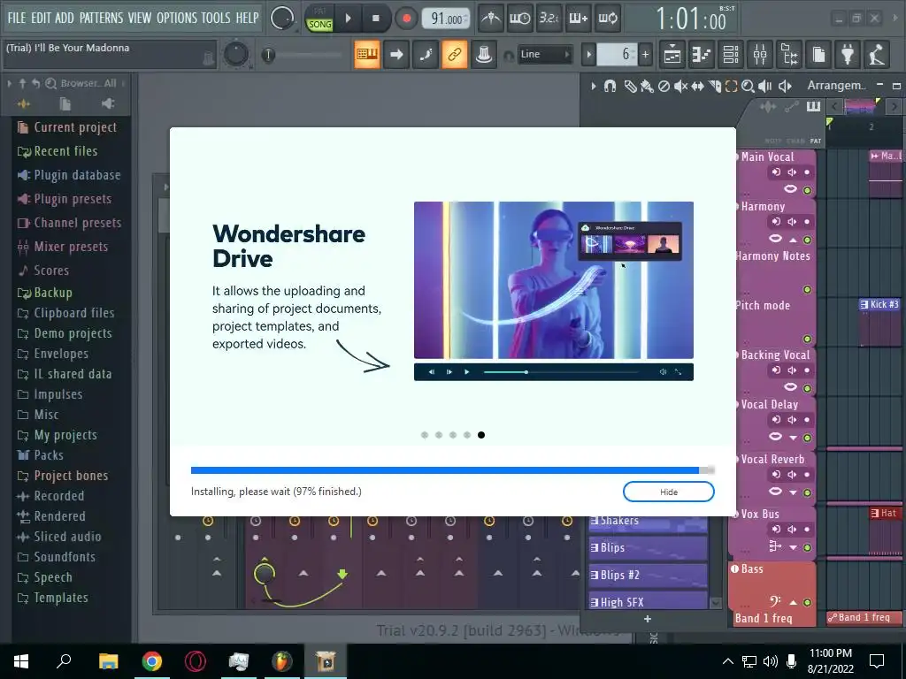906x679 pixels.
Task: Open the PATTERNS menu
Action: pos(101,18)
